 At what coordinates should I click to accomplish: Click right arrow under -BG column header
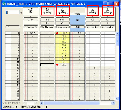pos(50,13)
